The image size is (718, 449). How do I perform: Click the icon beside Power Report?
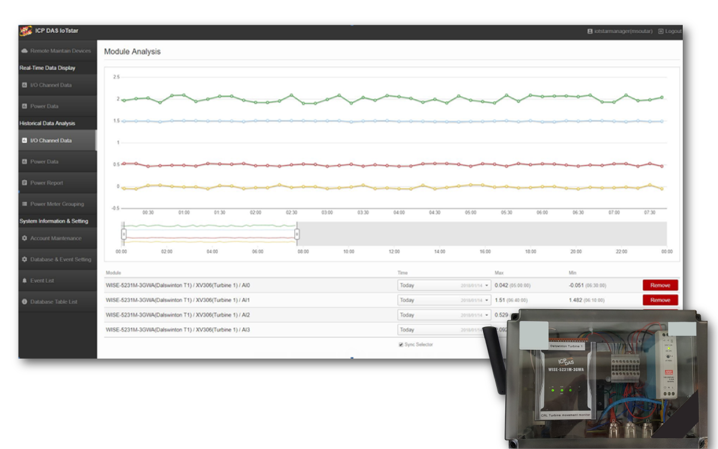click(25, 183)
